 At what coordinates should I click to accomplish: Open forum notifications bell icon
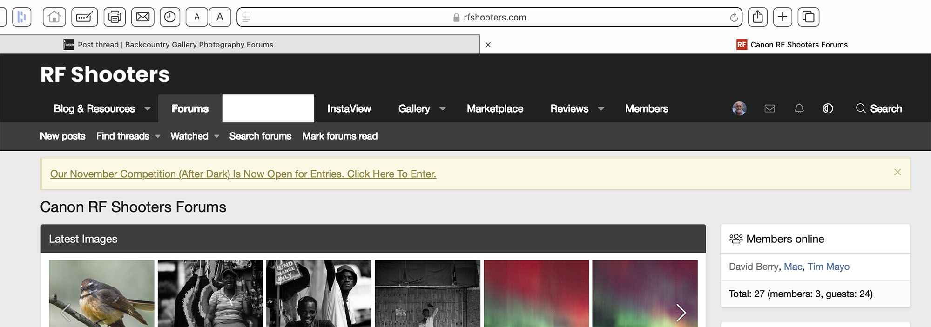tap(799, 109)
